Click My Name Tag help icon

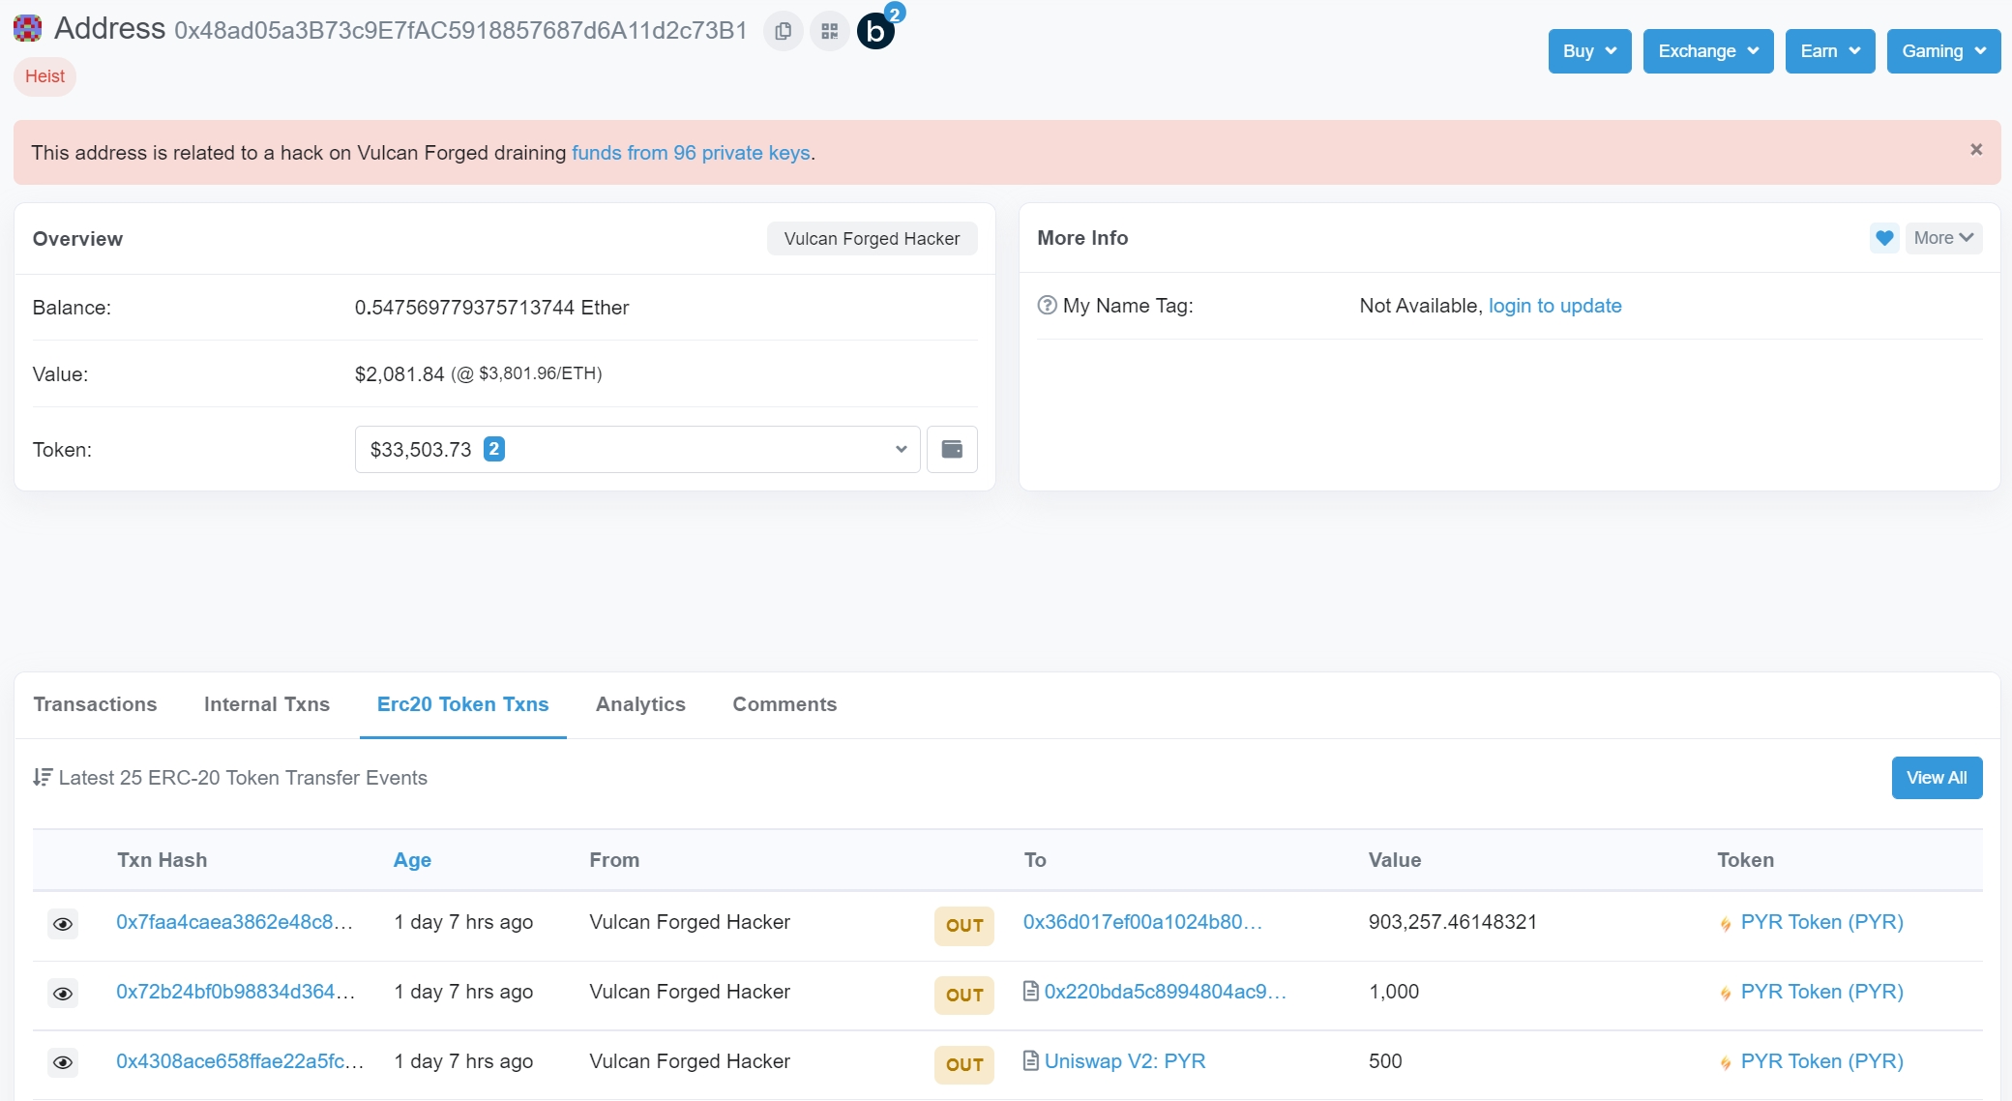(1047, 306)
